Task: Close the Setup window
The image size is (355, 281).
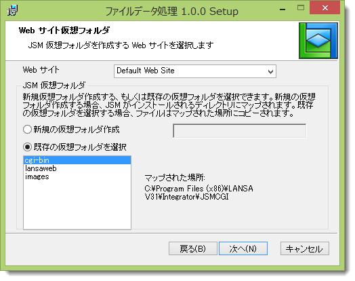Action: pos(325,8)
